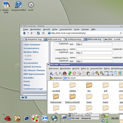Click content file 6 name field
Screen dimensions: 123x123
point(94,58)
